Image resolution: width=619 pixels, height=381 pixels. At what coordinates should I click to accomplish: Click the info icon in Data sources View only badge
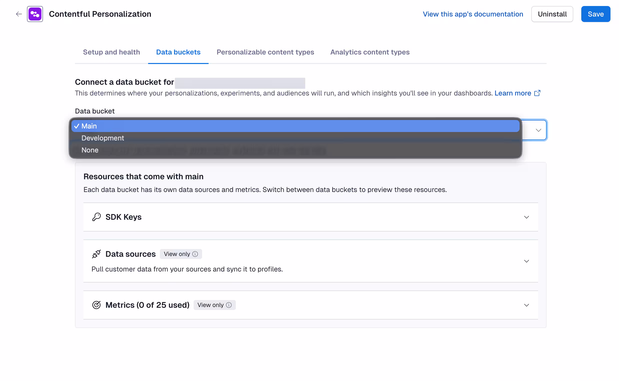[x=195, y=254]
